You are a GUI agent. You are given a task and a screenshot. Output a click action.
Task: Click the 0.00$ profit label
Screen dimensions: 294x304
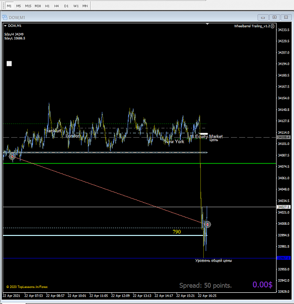[x=262, y=285]
